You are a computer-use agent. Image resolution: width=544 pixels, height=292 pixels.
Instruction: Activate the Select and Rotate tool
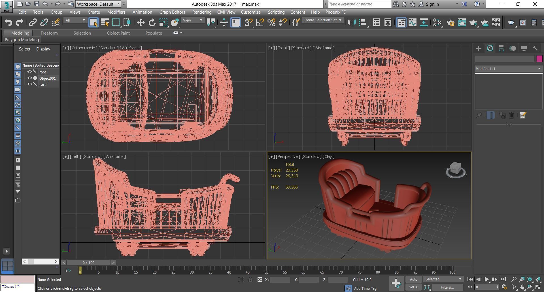coord(152,22)
